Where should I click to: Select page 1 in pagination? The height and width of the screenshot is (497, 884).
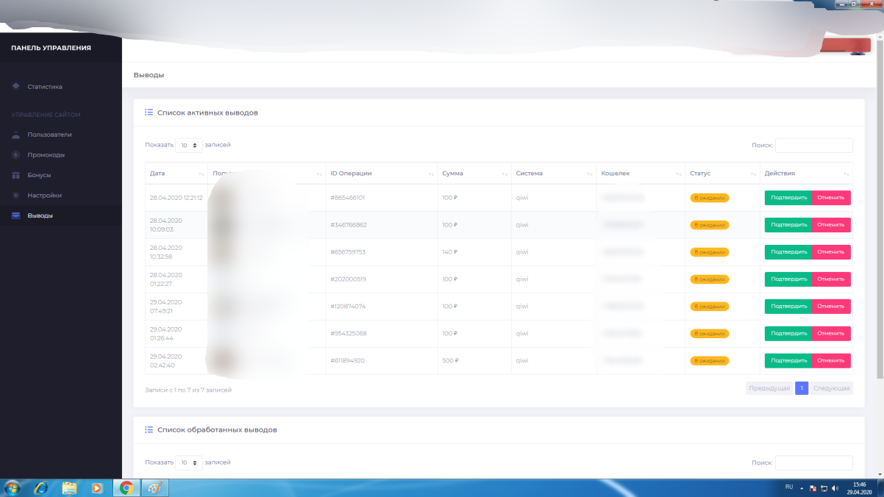pyautogui.click(x=802, y=388)
